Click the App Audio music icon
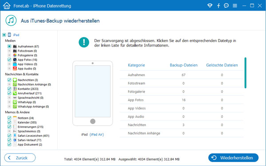This screenshot has height=166, width=266. [15, 69]
